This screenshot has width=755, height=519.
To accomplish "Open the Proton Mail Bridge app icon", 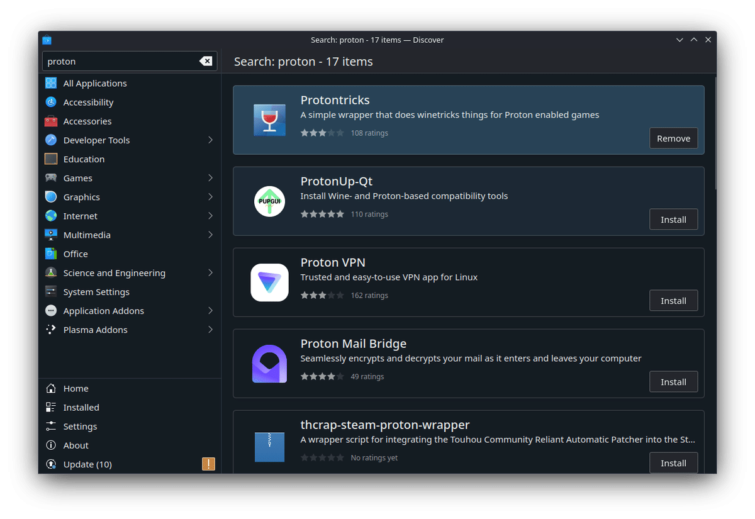I will coord(269,364).
